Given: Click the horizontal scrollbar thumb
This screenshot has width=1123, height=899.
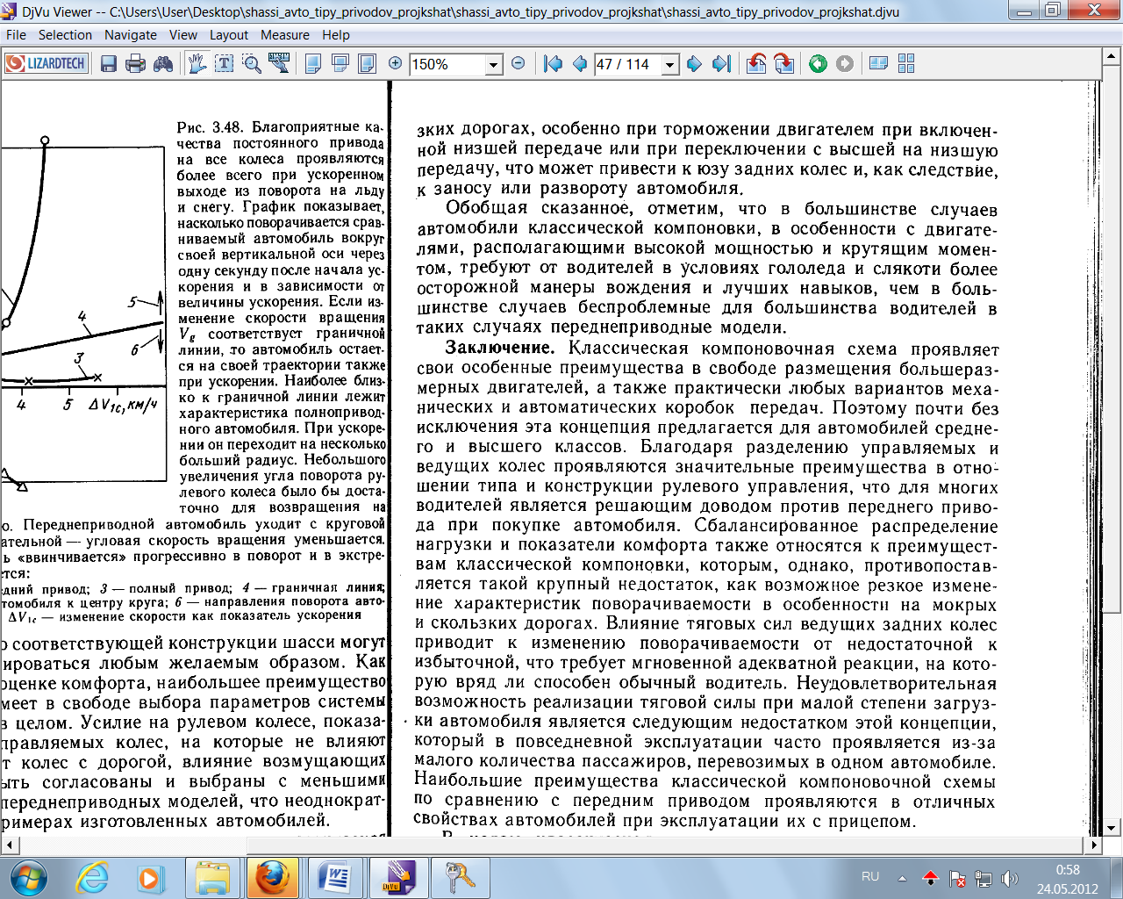Looking at the screenshot, I should 667,845.
